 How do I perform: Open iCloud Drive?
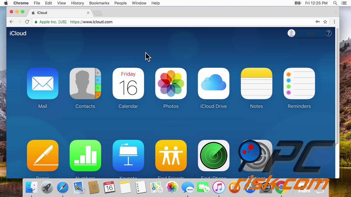[214, 83]
